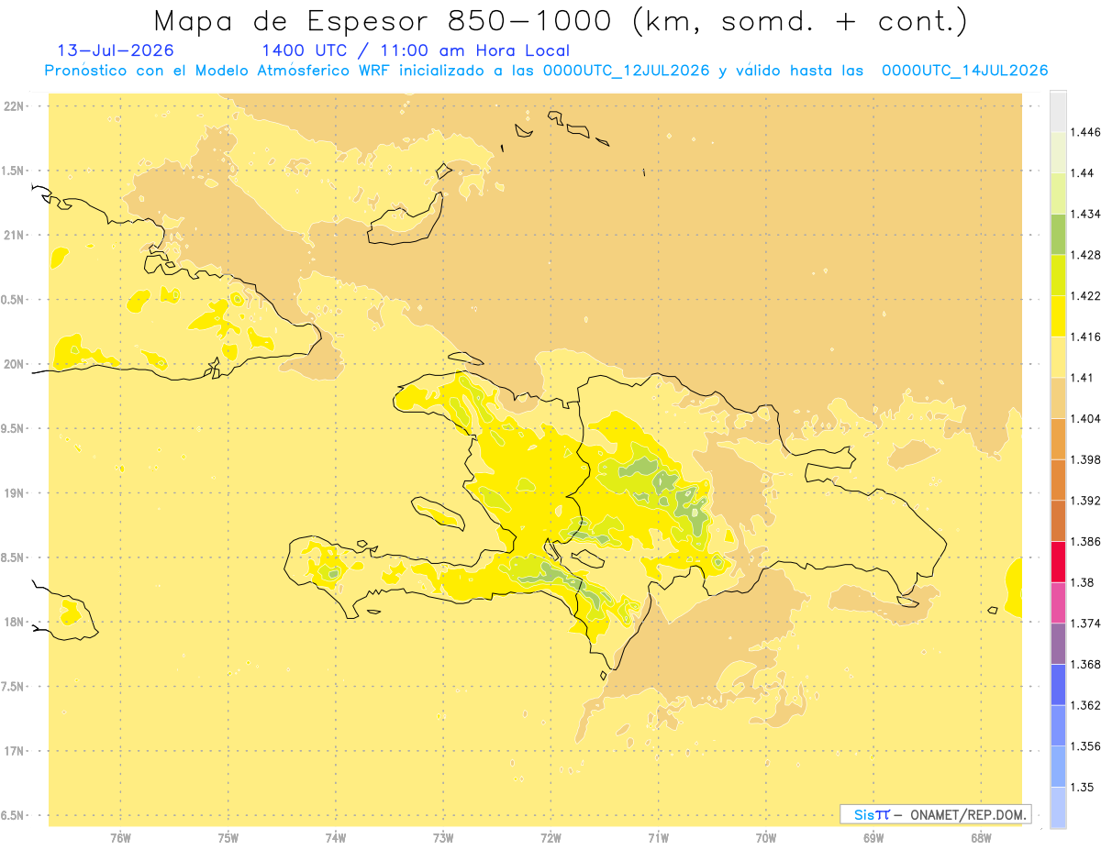Viewport: 1101px width, 850px height.
Task: Pick the light blue swatch between 1.35 and 1.356
Action: point(1058,767)
